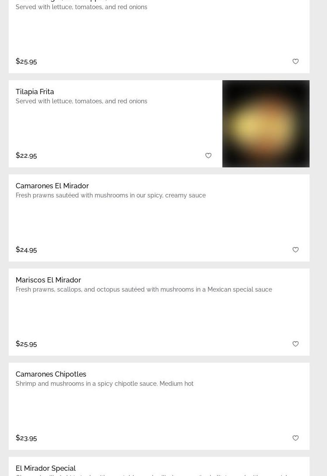Viewport: 327px width, 476px height.
Task: Select the $25.95 price on the topmost card
Action: click(x=26, y=61)
